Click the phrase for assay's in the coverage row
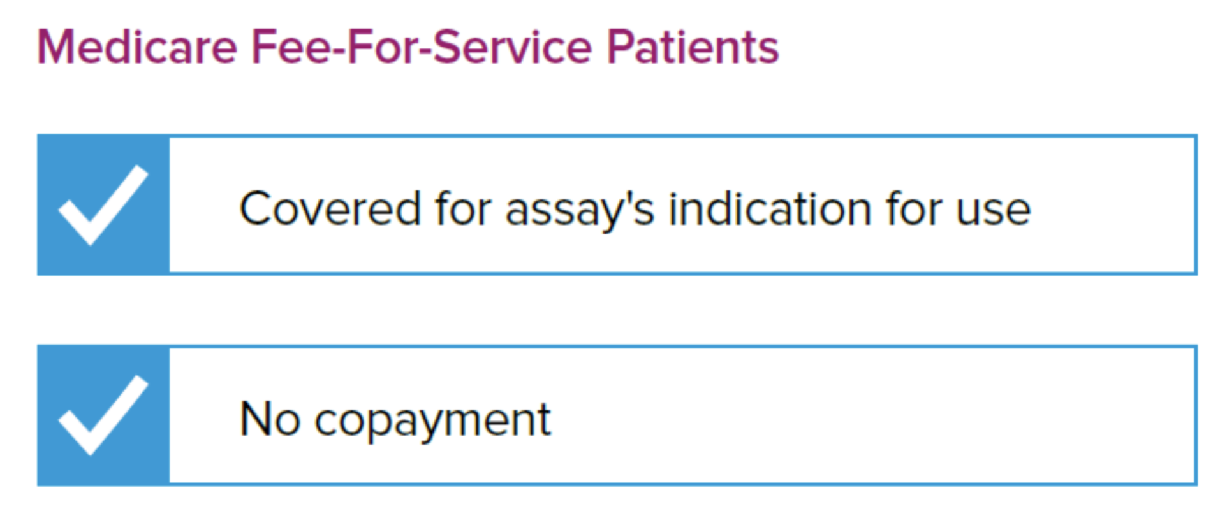 point(545,210)
